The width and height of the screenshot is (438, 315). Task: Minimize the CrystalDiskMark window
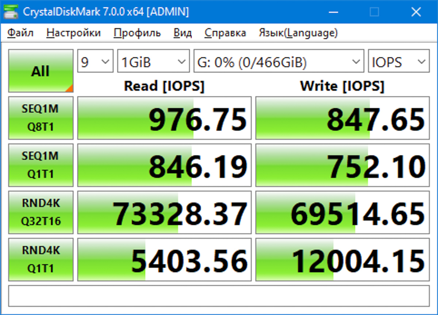333,12
